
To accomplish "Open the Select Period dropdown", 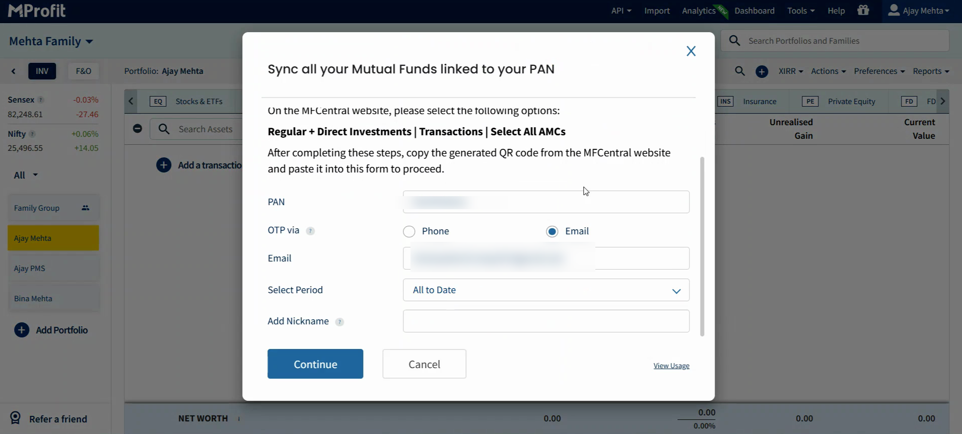I will point(546,290).
